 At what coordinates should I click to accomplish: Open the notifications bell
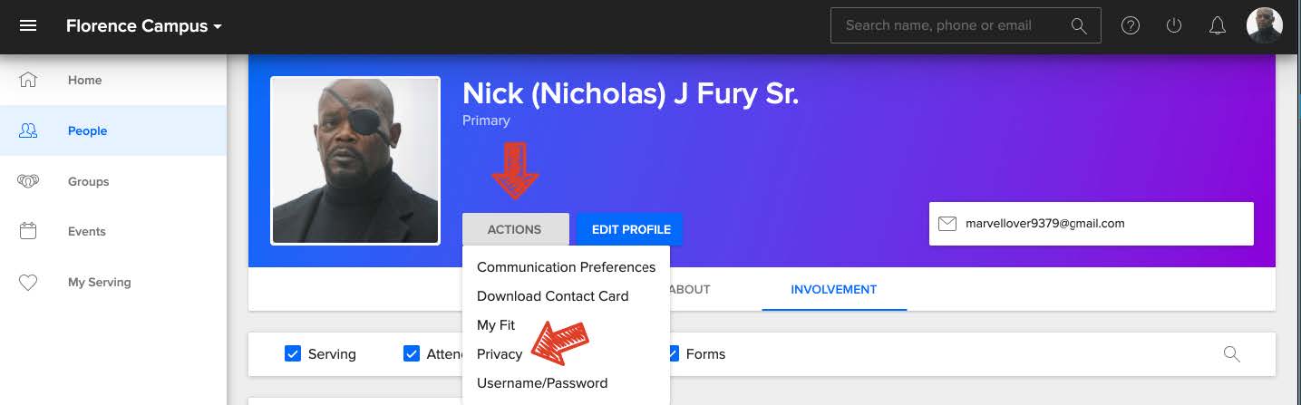[1218, 25]
